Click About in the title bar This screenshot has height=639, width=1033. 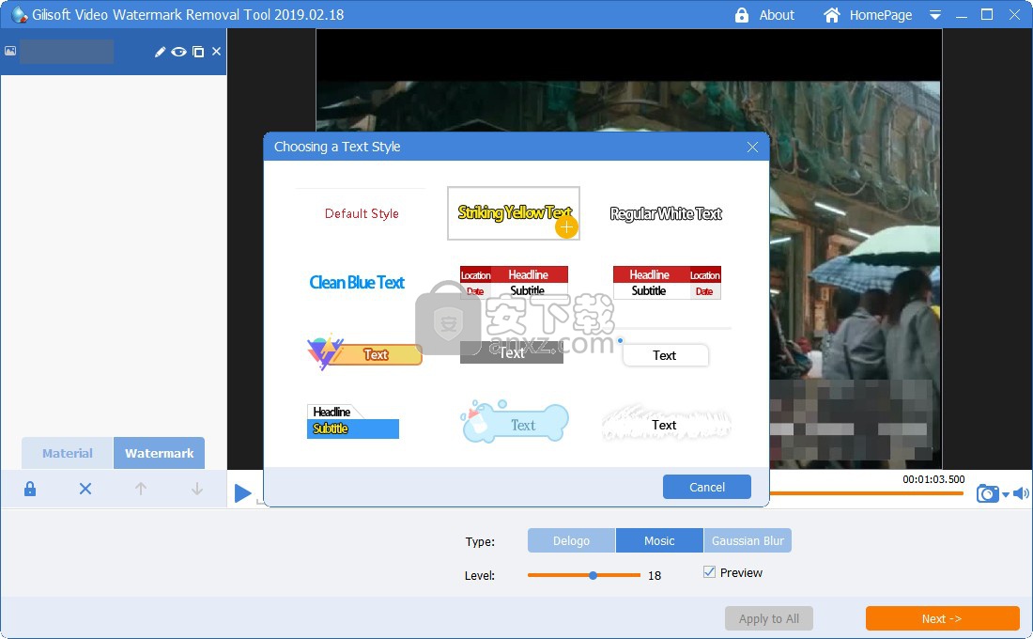tap(777, 15)
